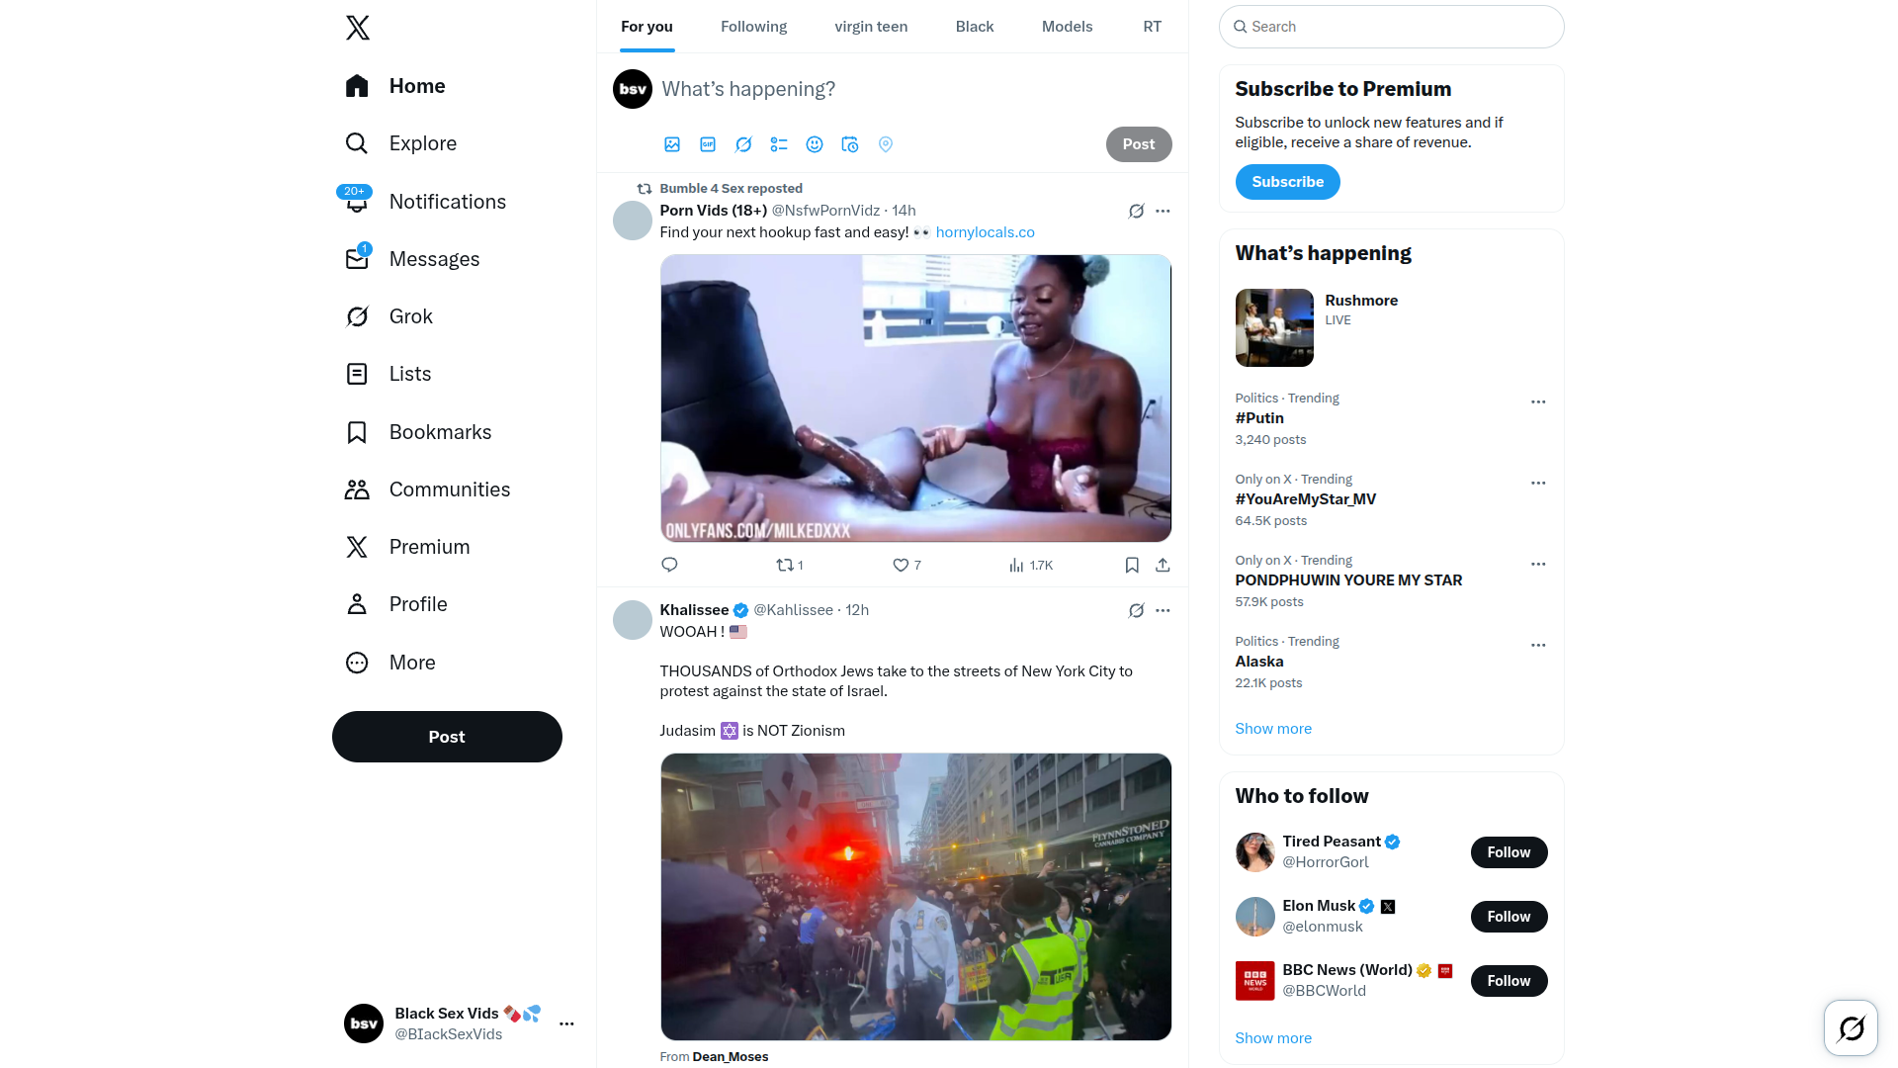Open more options for #Putin trend
This screenshot has height=1068, width=1898.
coord(1538,402)
